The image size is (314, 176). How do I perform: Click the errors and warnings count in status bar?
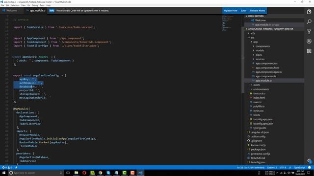(7, 167)
